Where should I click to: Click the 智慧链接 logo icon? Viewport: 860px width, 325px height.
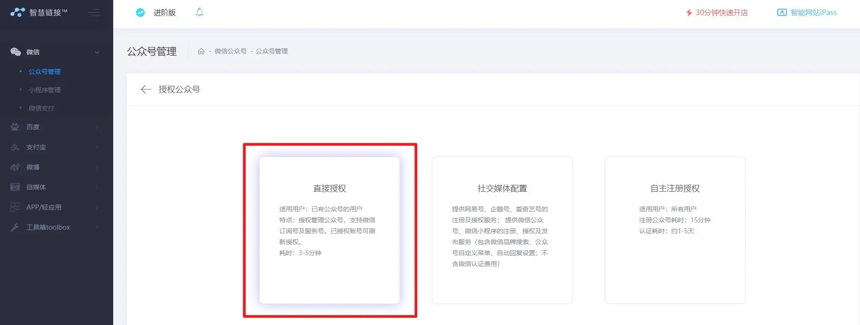click(17, 12)
